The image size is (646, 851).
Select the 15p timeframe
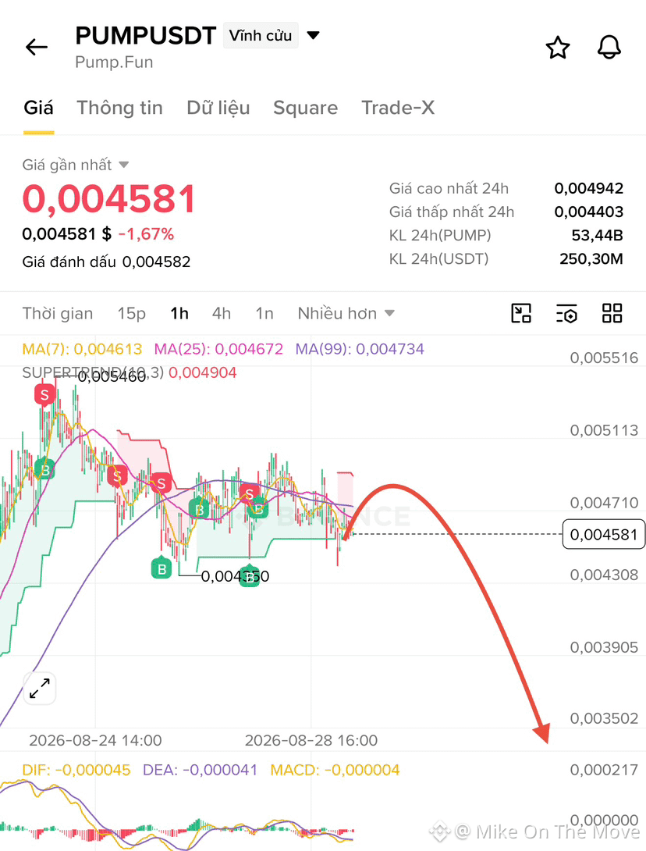tap(132, 313)
